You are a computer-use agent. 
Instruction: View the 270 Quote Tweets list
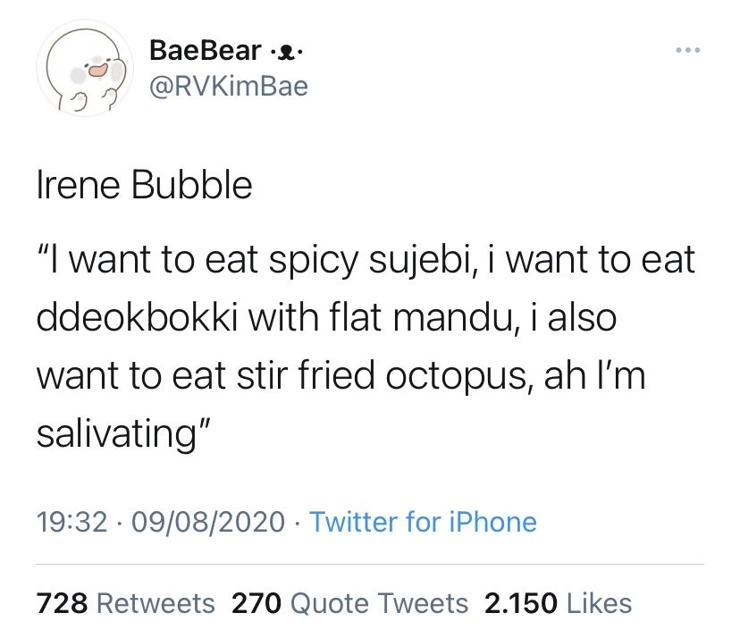[349, 603]
